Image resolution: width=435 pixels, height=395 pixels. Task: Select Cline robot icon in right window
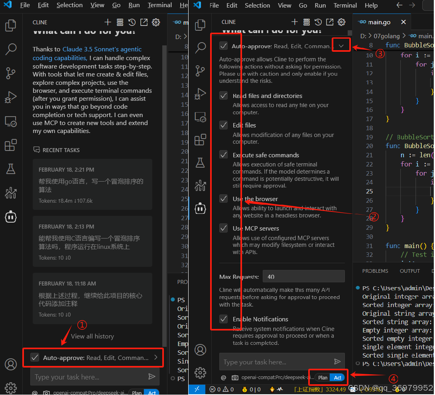pyautogui.click(x=200, y=208)
